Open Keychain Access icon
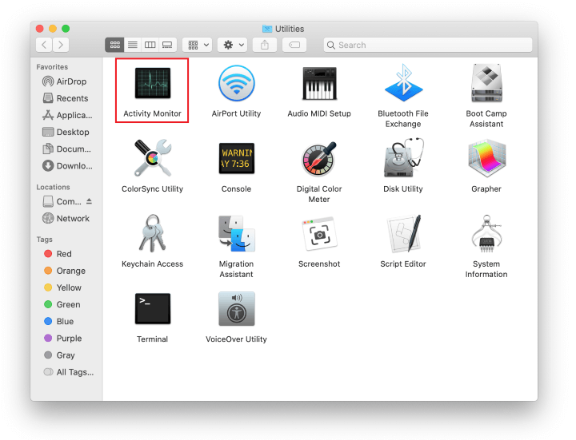 pos(152,234)
